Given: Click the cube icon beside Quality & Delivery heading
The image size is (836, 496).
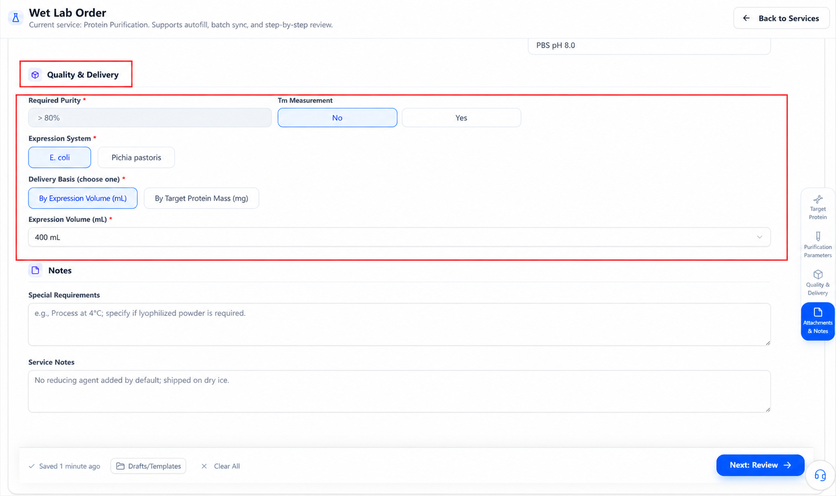Looking at the screenshot, I should click(x=35, y=75).
